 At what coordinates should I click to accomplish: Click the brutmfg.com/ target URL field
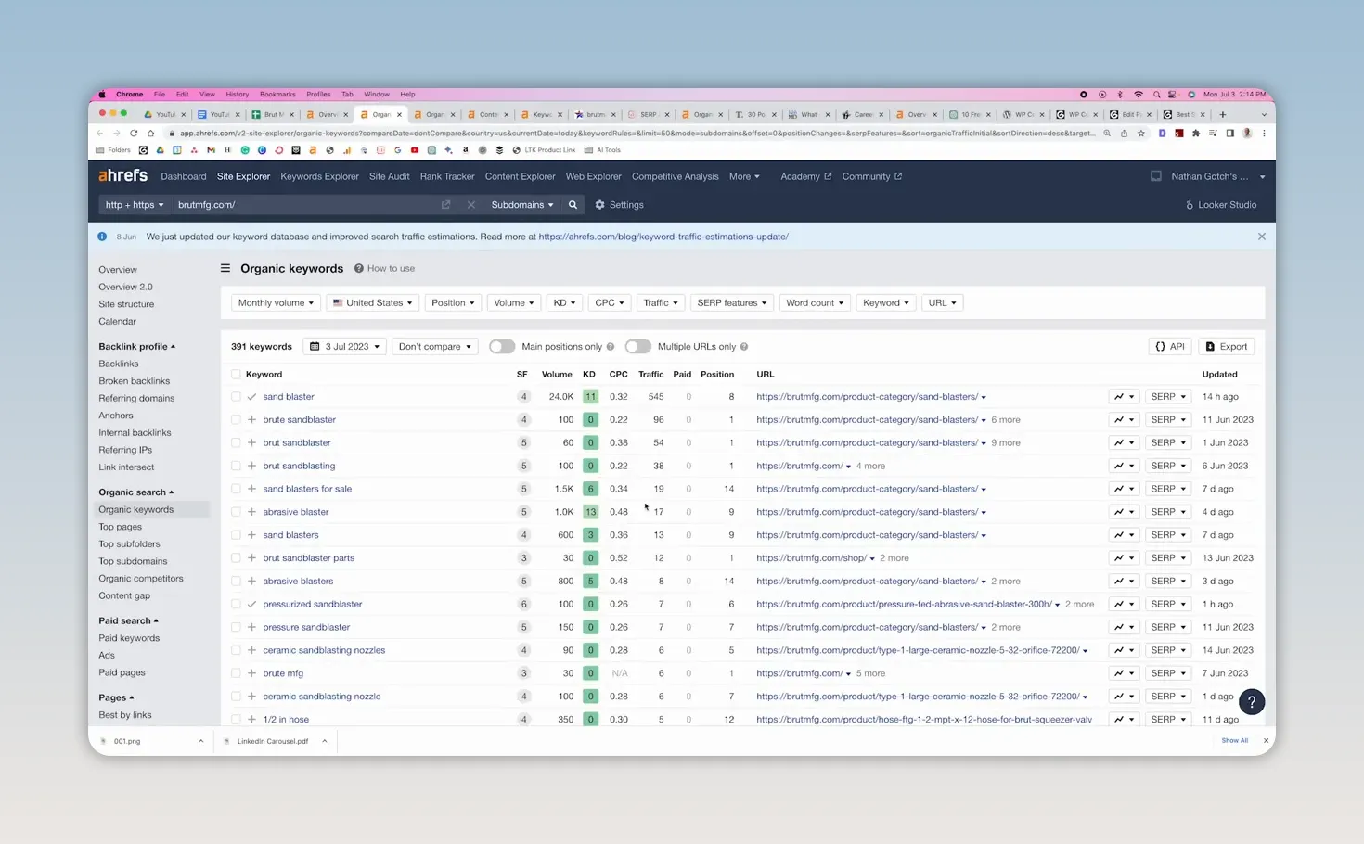click(306, 205)
